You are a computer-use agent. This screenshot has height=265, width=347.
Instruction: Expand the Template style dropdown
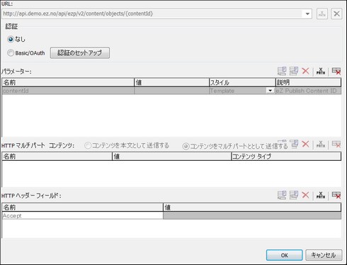tap(270, 91)
